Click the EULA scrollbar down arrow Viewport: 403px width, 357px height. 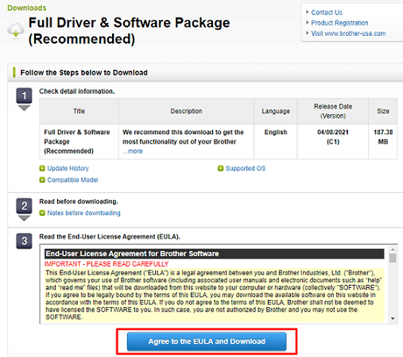point(393,318)
